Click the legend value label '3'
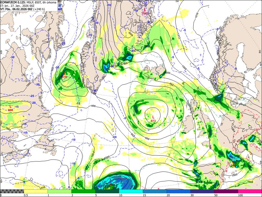262x197 pixels. [72, 195]
